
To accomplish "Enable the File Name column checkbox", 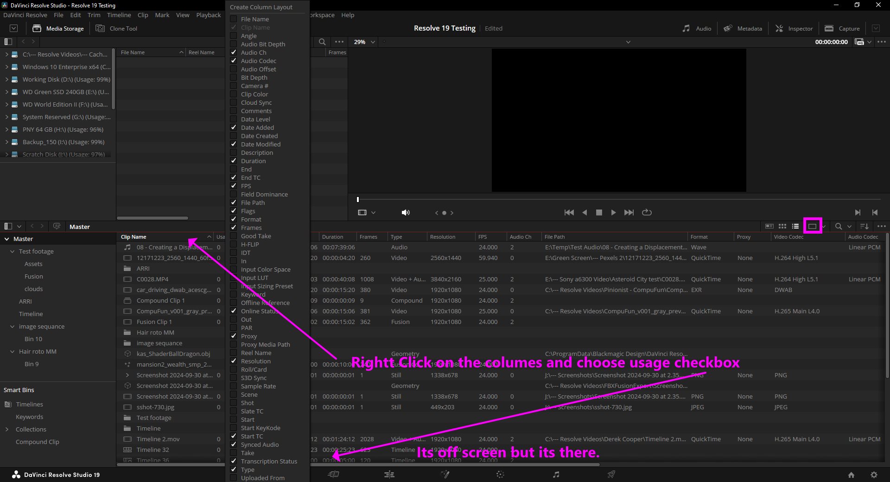I will click(x=234, y=19).
